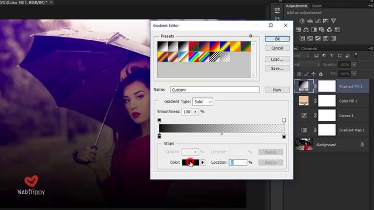Screen dimensions: 374x210
Task: Toggle lock transparent pixels in Layers panel
Action: point(299,74)
